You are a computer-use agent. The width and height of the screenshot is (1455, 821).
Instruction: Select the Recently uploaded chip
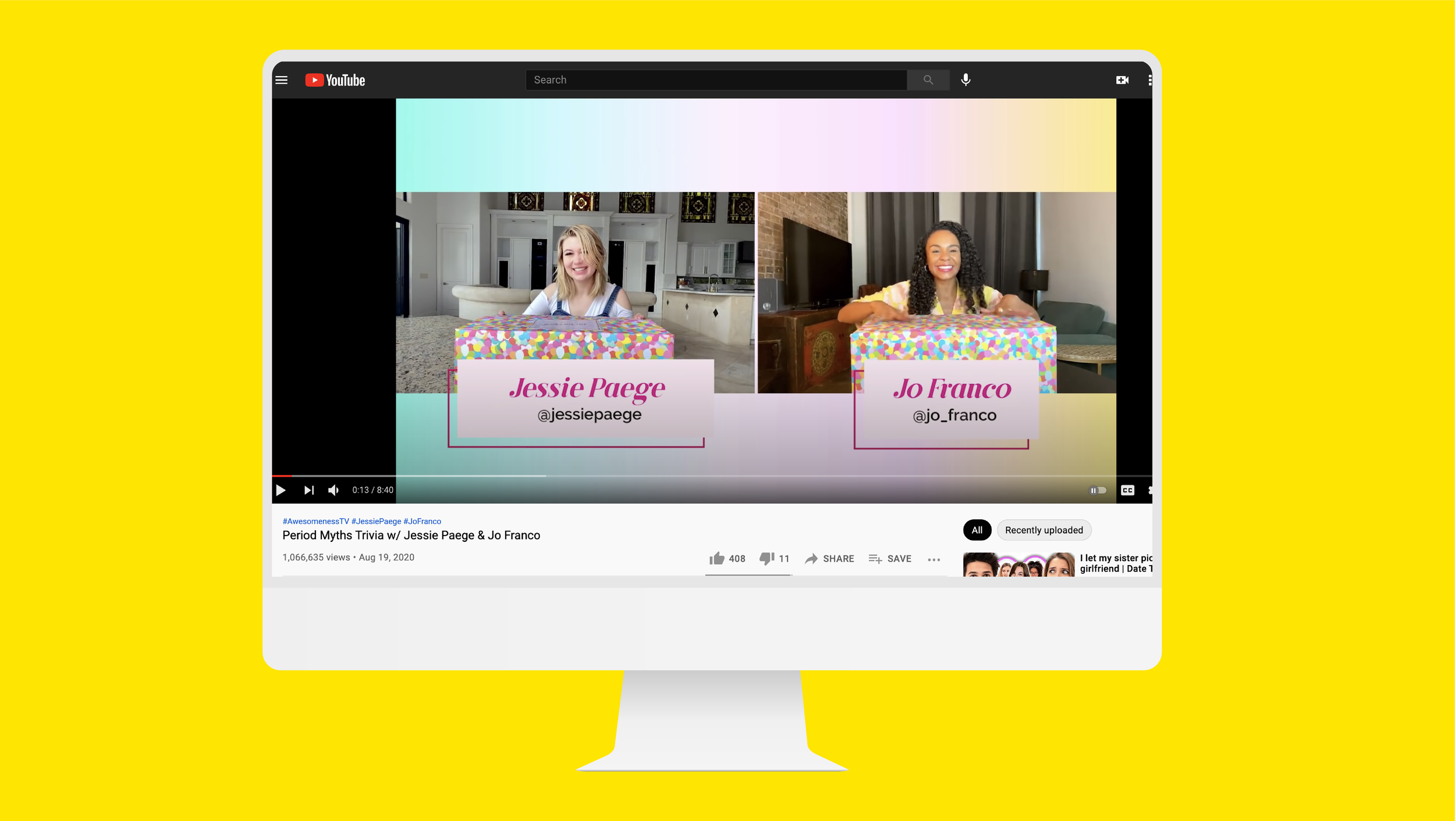[1044, 530]
